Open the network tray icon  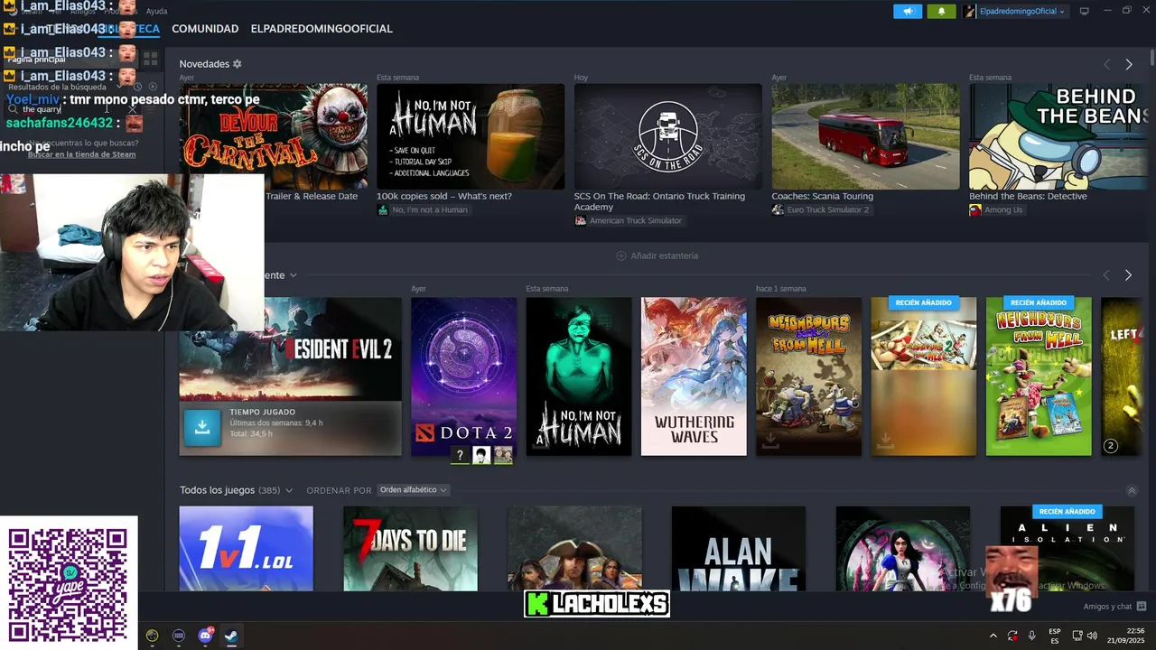click(1077, 636)
